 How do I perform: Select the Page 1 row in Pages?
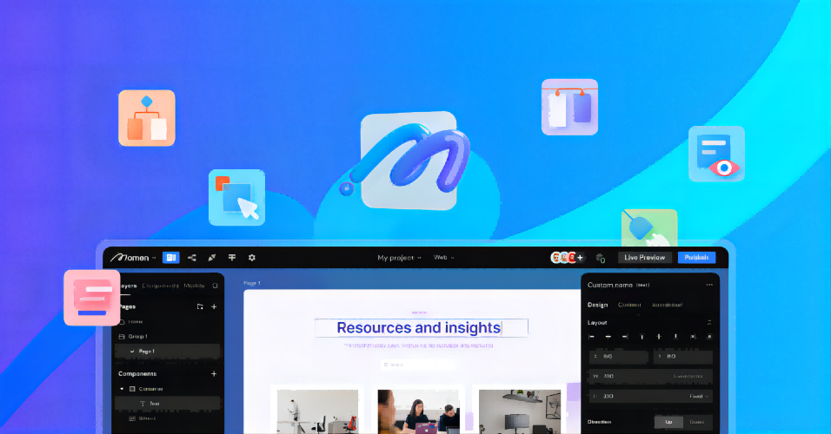tap(168, 352)
